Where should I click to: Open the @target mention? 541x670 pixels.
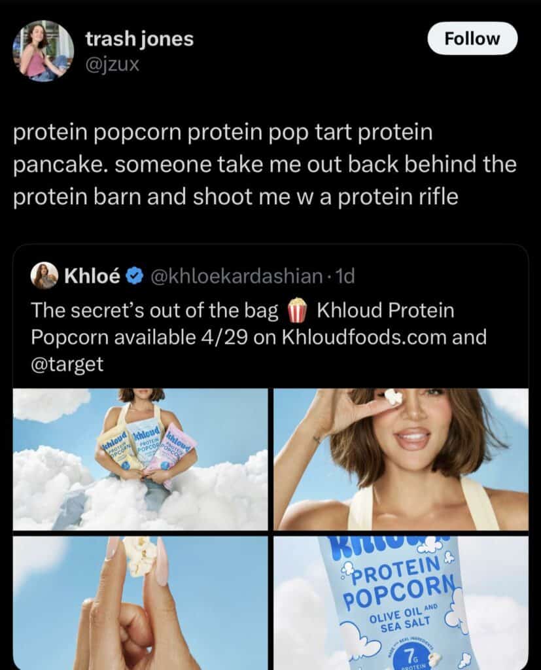67,364
